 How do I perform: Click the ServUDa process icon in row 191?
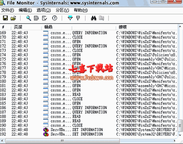click(46, 130)
